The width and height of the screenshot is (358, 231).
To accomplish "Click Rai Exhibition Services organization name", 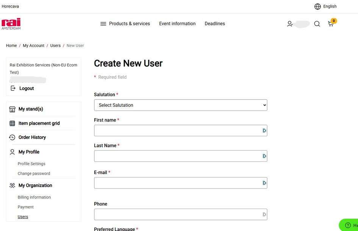I will [x=44, y=69].
